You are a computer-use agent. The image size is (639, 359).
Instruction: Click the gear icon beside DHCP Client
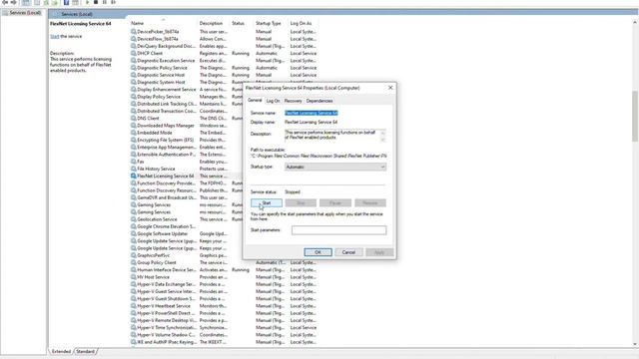(x=133, y=53)
